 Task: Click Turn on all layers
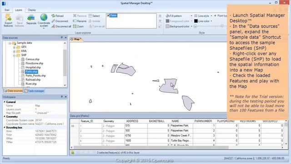tap(97, 26)
